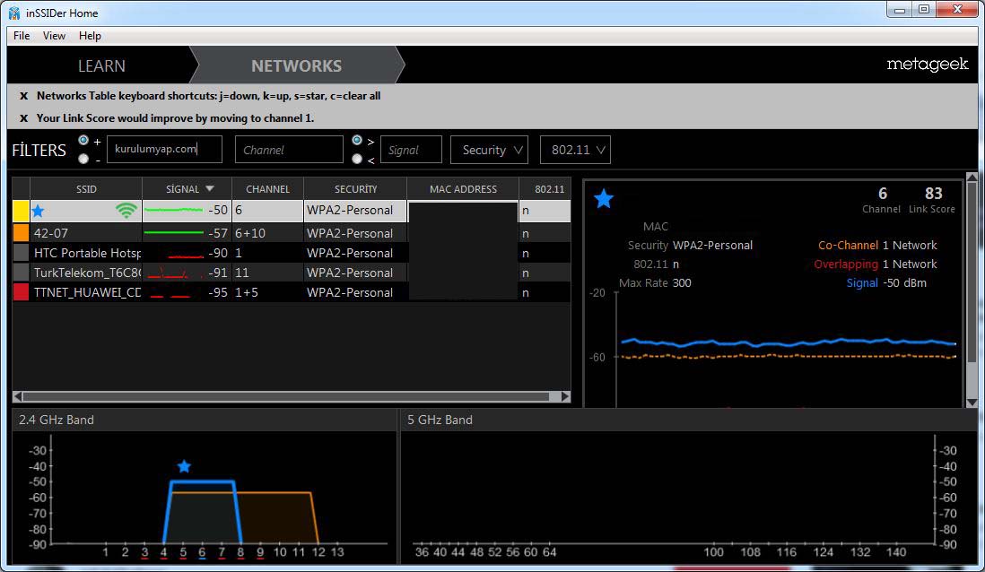Click the down arrow of details panel scrollbar

[972, 403]
